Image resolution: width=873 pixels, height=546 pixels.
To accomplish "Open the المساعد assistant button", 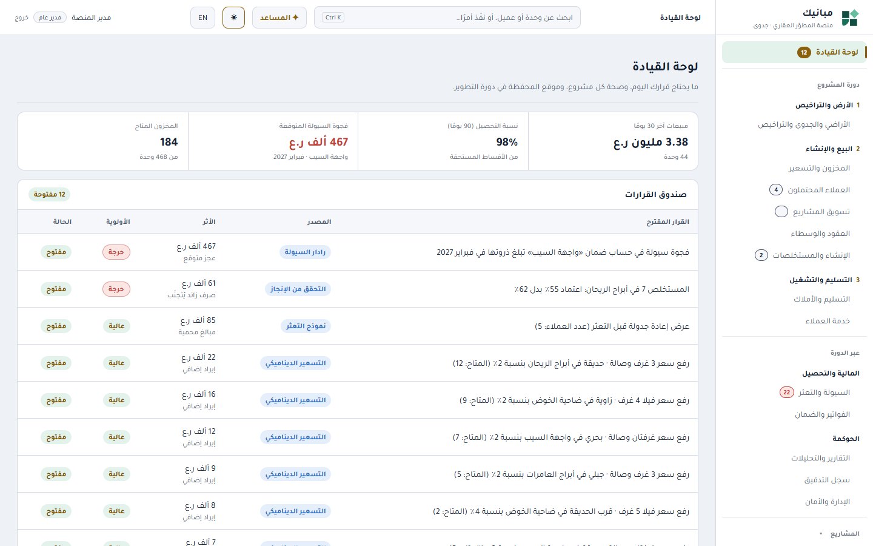I will (x=279, y=18).
